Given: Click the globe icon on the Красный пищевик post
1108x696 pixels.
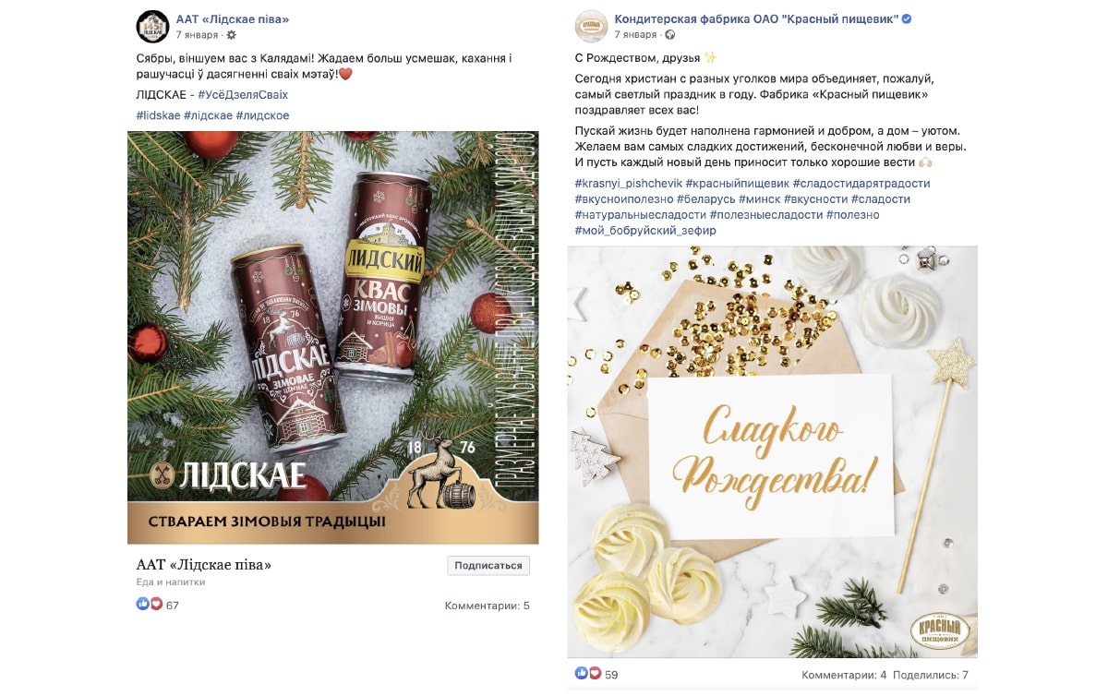Looking at the screenshot, I should point(669,35).
